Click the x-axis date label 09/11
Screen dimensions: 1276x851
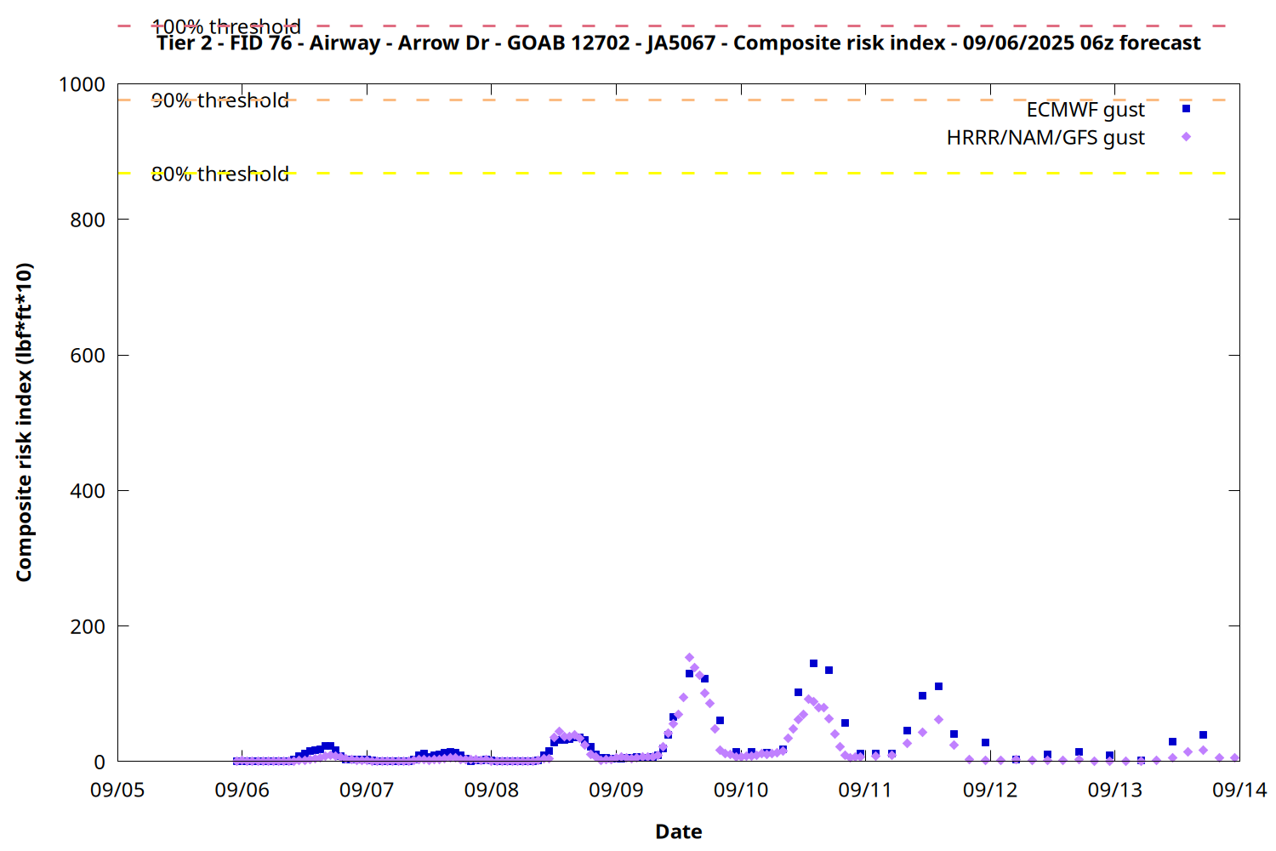pos(865,791)
